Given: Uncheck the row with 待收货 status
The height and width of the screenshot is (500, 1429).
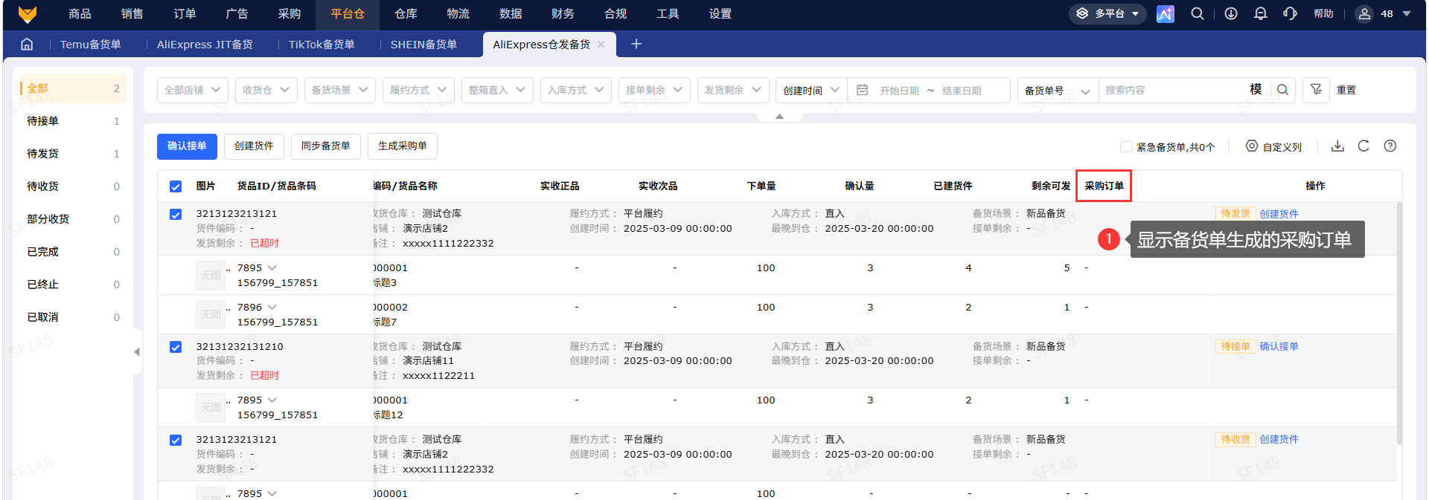Looking at the screenshot, I should point(176,441).
